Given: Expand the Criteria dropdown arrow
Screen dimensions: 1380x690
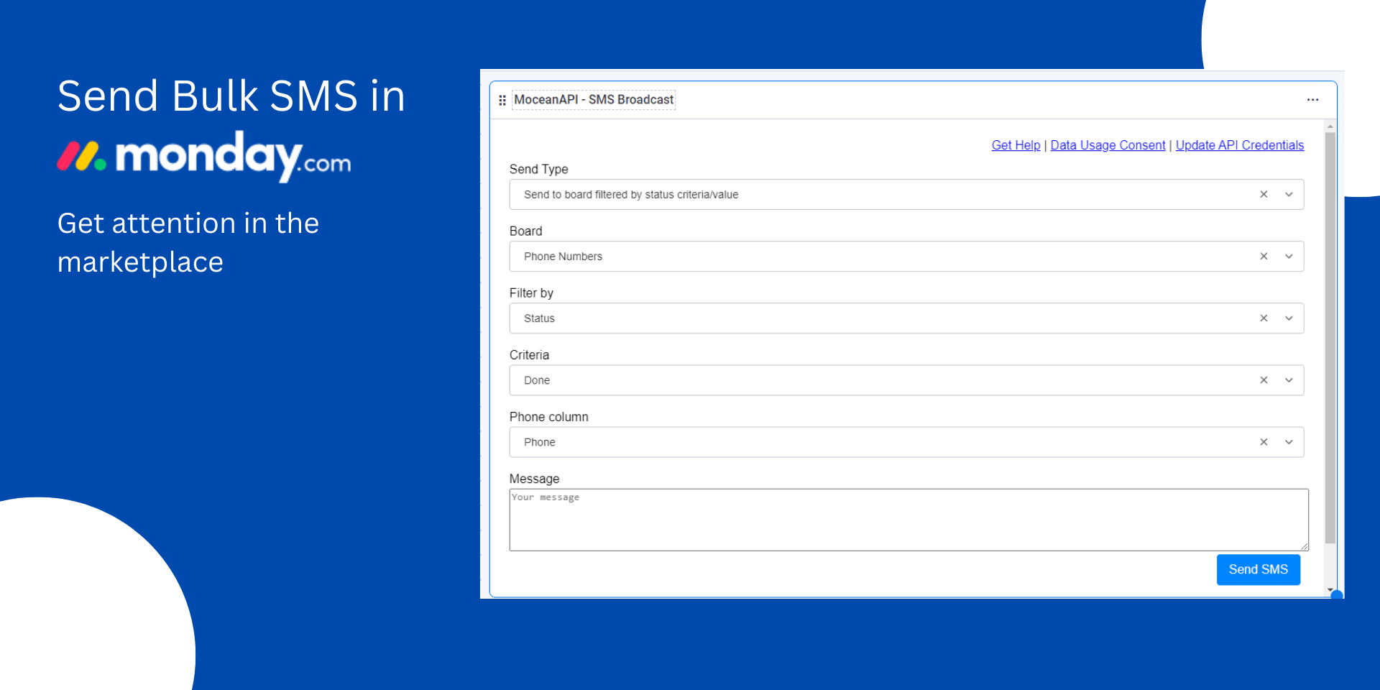Looking at the screenshot, I should point(1289,380).
